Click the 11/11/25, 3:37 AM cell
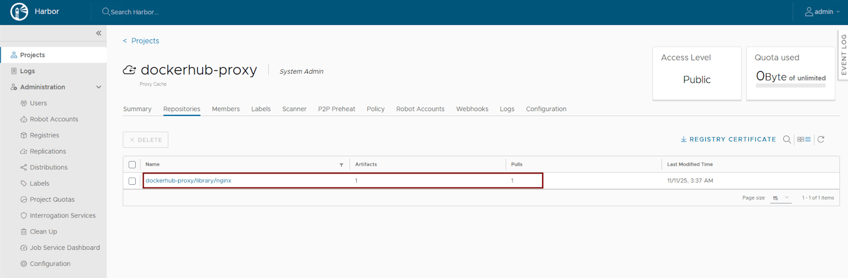 [x=690, y=181]
